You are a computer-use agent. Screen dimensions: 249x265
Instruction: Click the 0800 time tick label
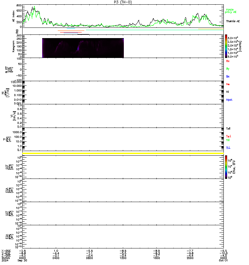click(x=89, y=258)
